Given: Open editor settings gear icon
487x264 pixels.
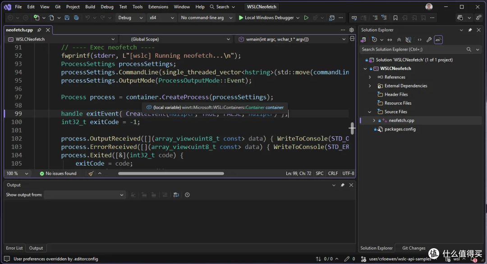Looking at the screenshot, I should tap(352, 30).
